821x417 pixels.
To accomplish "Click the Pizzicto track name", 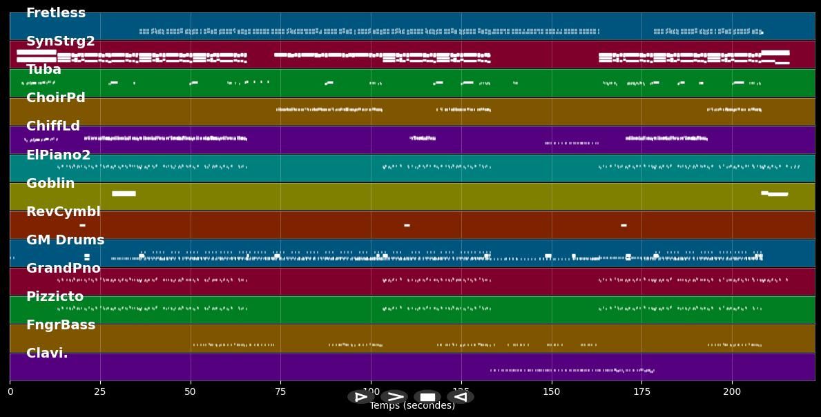I will [x=55, y=297].
